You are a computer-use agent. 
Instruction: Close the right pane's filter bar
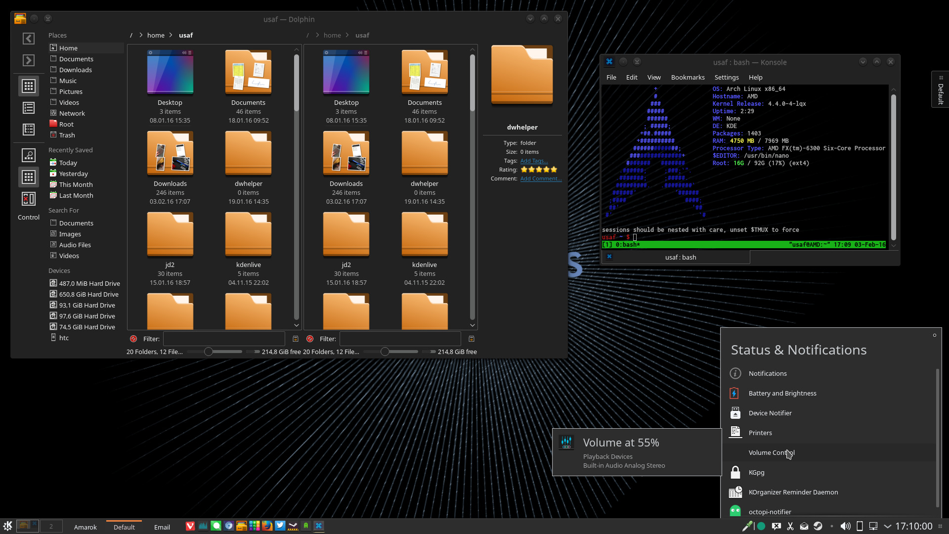pos(310,339)
